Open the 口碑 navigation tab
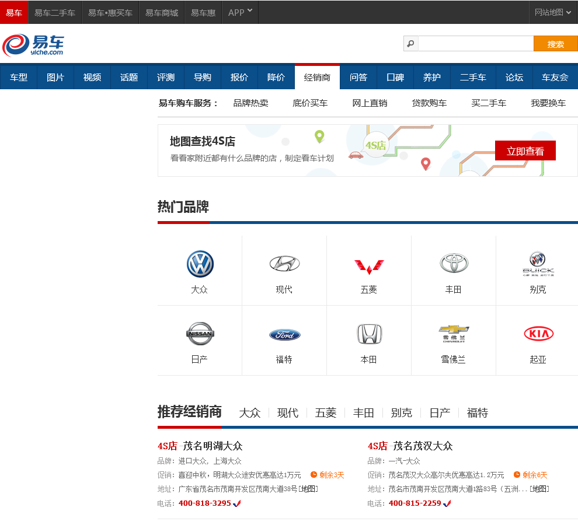 coord(395,78)
